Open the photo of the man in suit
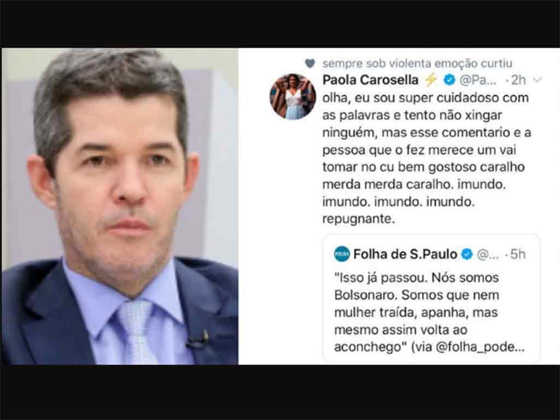Viewport: 560px width, 420px height. [120, 206]
